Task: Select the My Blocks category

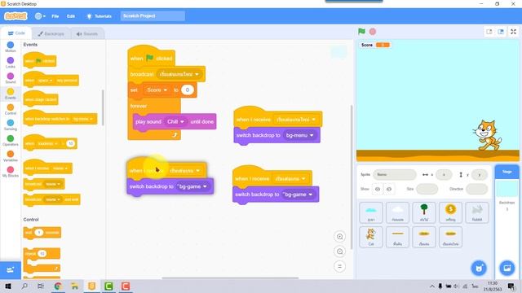Action: point(11,172)
